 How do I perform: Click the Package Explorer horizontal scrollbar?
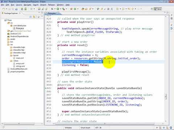point(19,123)
